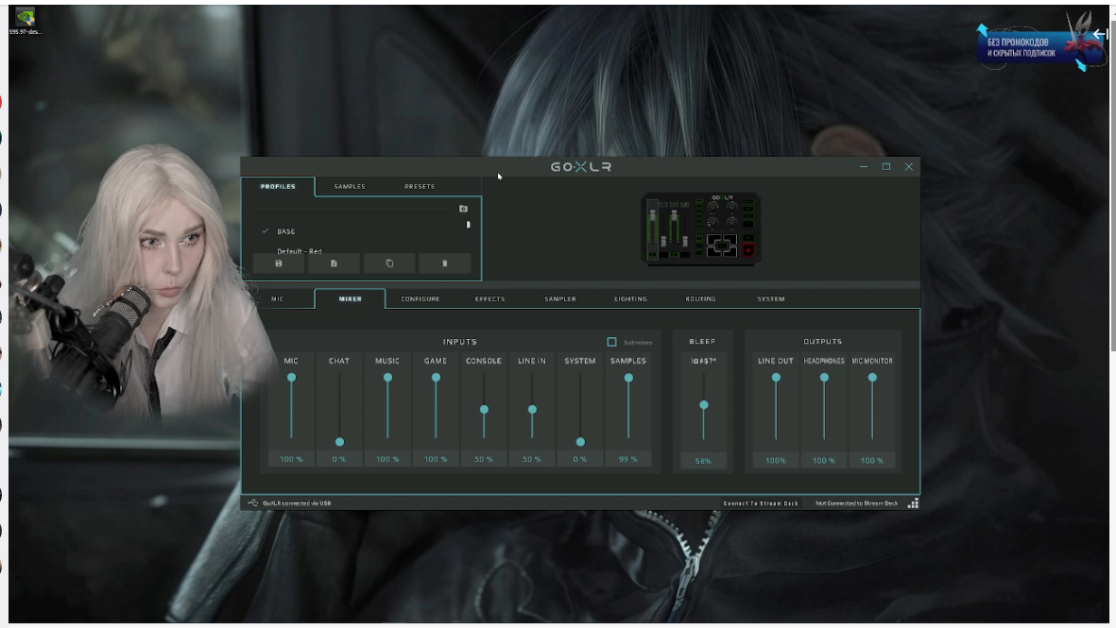Click the Console input slider handle
Viewport: 1116px width, 628px height.
484,410
